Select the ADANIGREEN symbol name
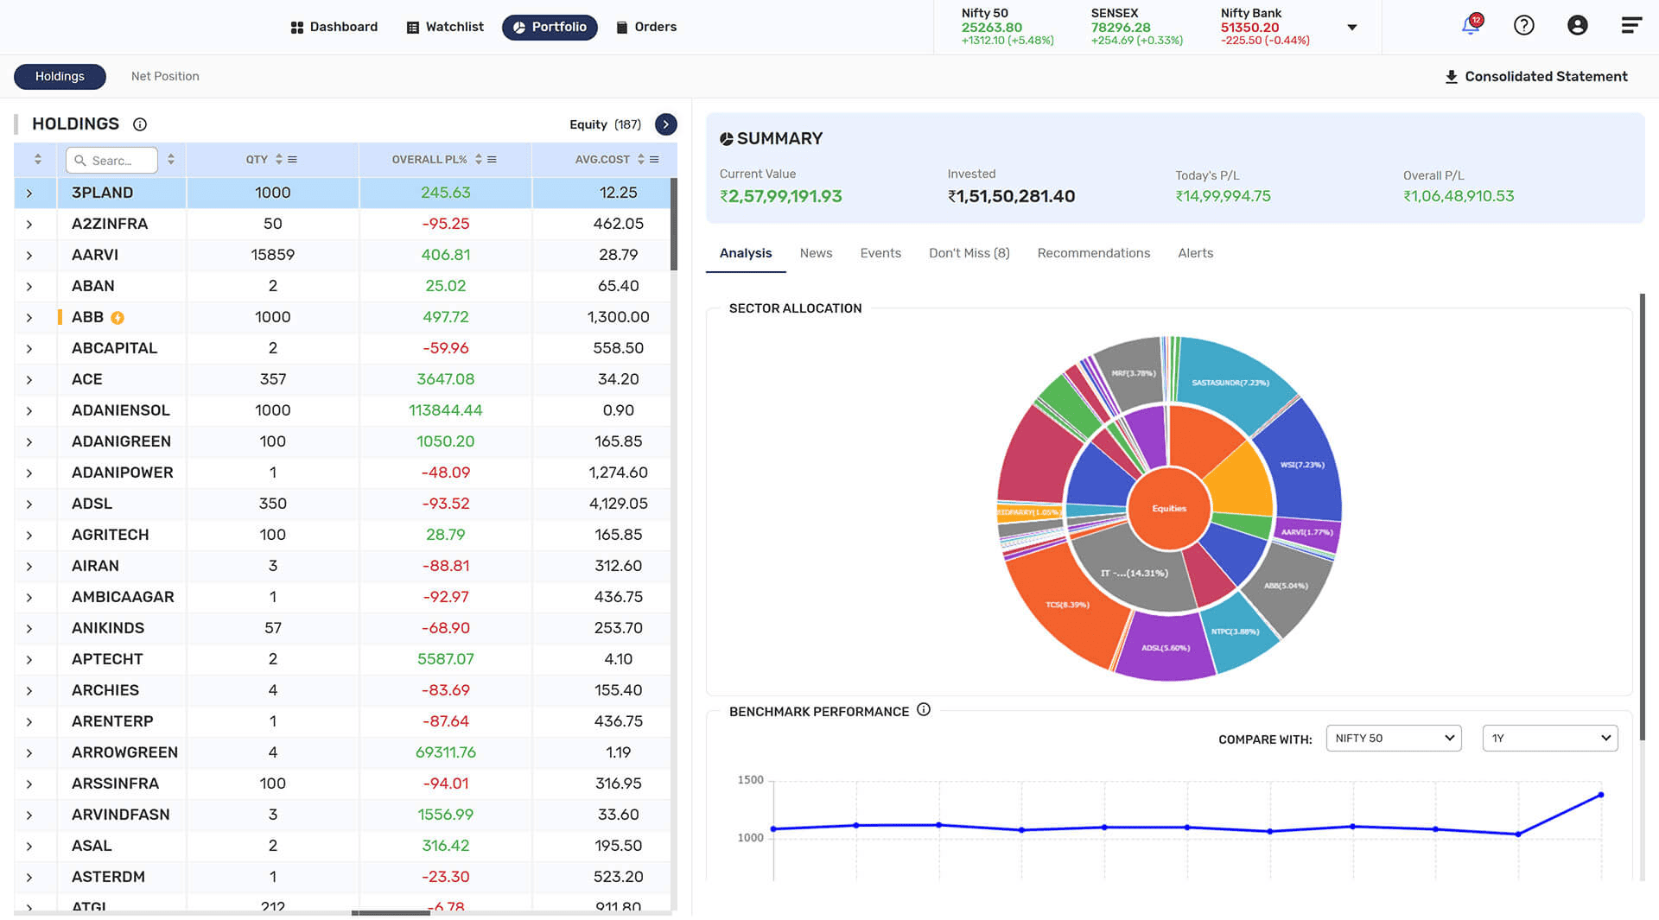1659x920 pixels. 121,442
